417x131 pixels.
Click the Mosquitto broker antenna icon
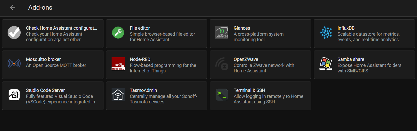14,64
